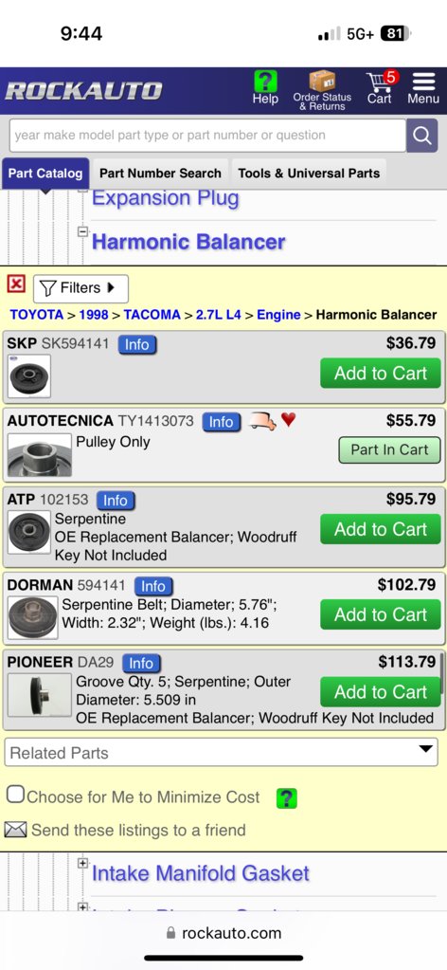Add the SKP SK594141 to cart
The image size is (447, 970).
(x=381, y=373)
